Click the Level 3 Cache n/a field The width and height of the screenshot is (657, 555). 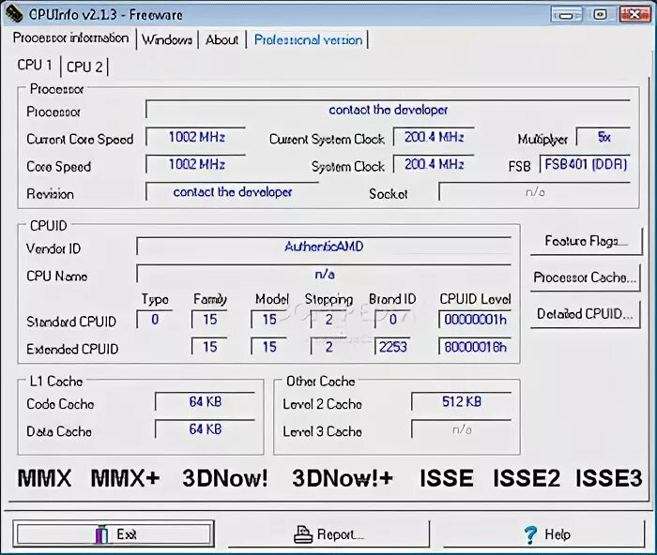[x=462, y=429]
